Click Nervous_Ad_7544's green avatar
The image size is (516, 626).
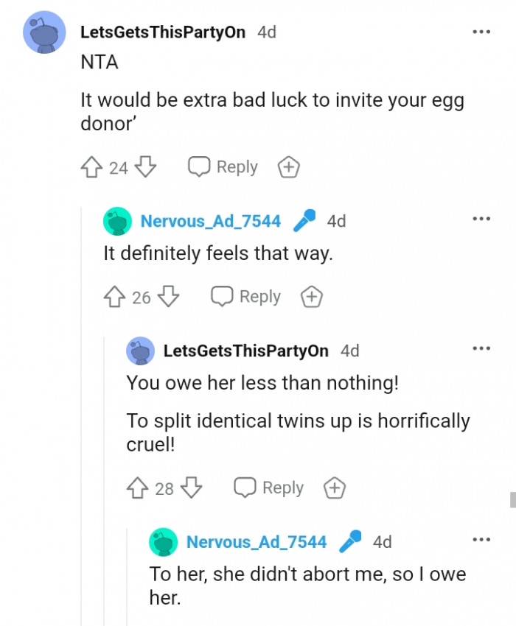(x=116, y=220)
